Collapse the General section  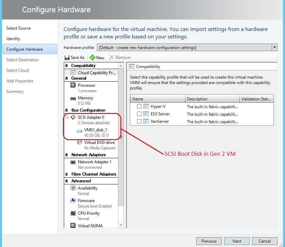pos(67,78)
